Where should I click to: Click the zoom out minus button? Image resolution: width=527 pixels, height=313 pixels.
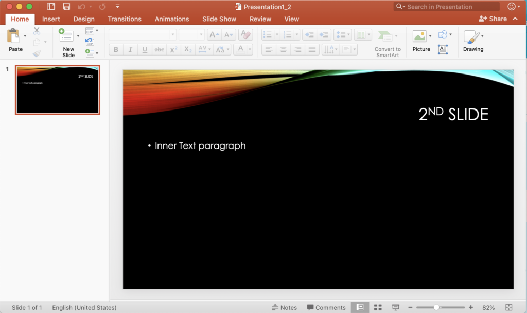pos(410,307)
